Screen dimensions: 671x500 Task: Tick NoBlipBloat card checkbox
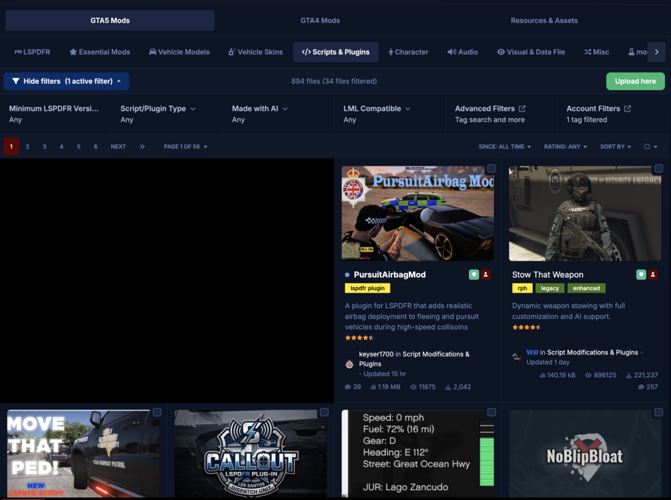click(x=659, y=412)
